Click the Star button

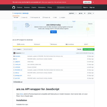pyautogui.click(x=81, y=13)
